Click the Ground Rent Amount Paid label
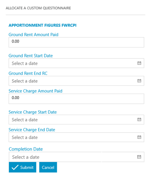Screen dimensions: 151x178 click(x=34, y=34)
